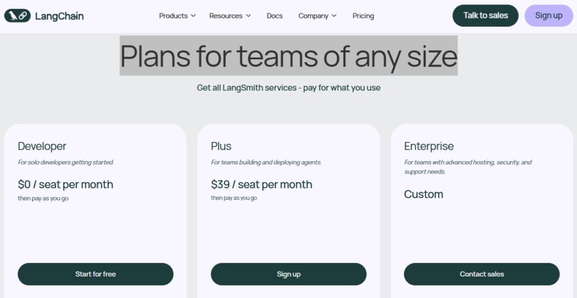
Task: Select the Plus plan title
Action: [221, 146]
